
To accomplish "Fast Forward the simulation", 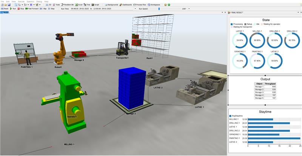I will [32, 9].
